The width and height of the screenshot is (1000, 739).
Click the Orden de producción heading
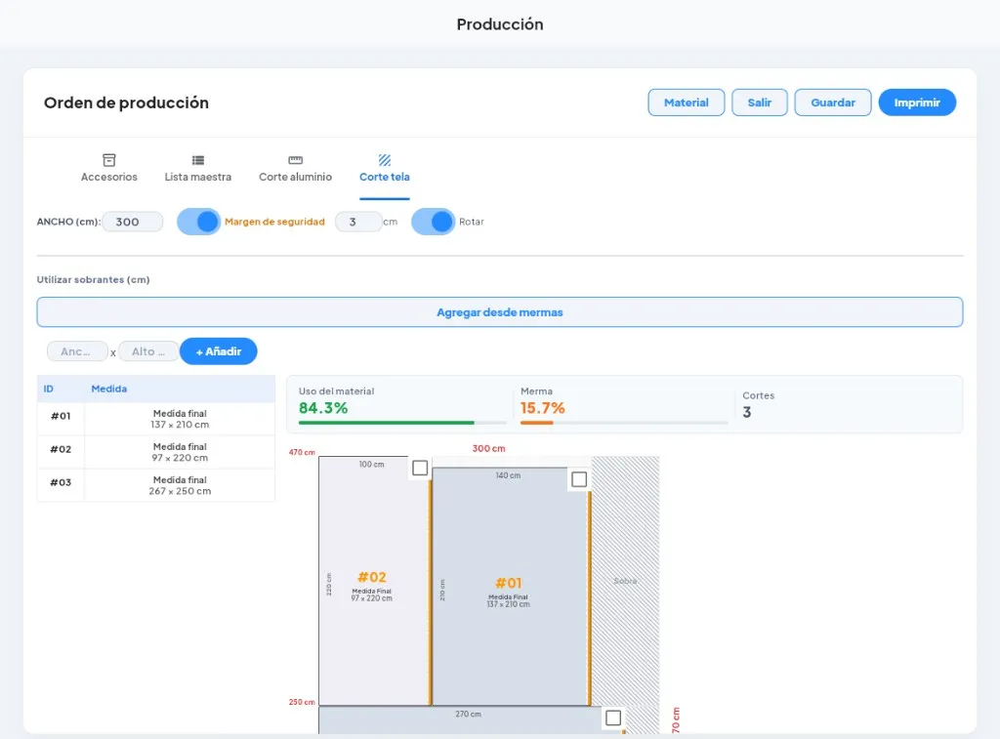pyautogui.click(x=126, y=103)
